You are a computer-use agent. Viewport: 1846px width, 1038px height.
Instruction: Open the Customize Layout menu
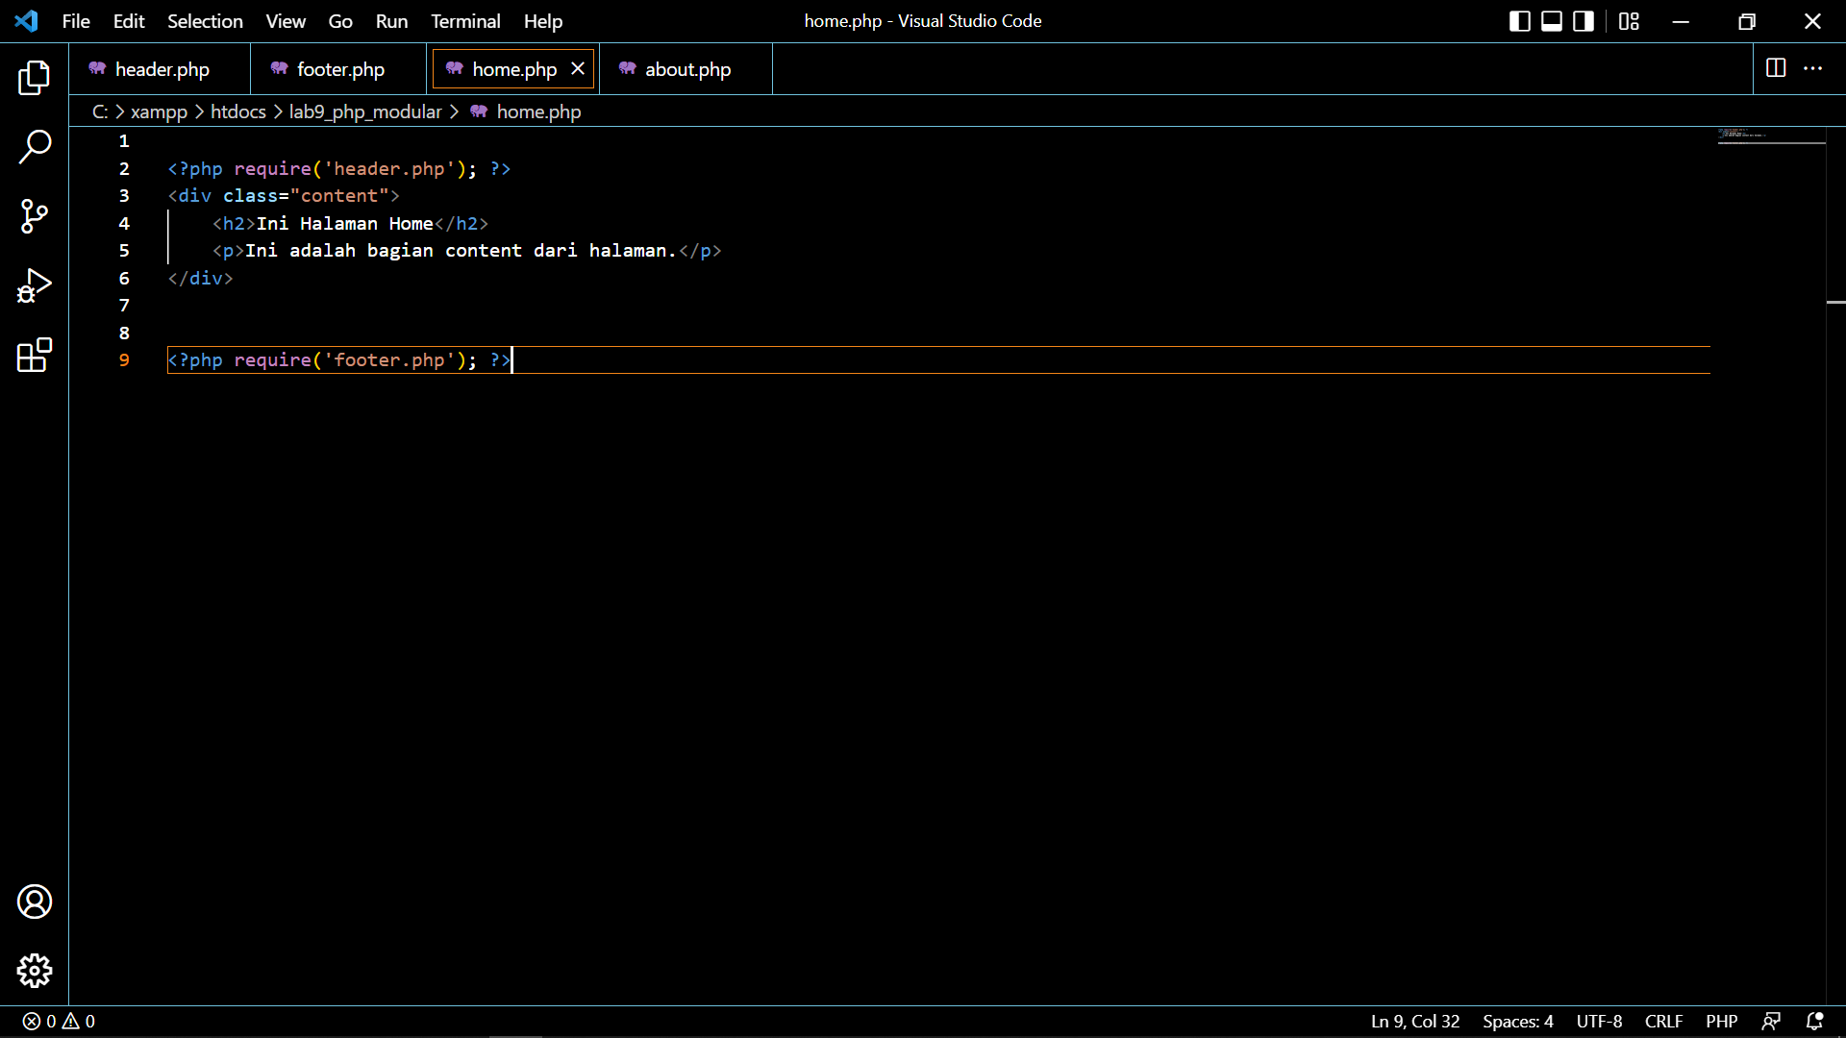pos(1630,20)
